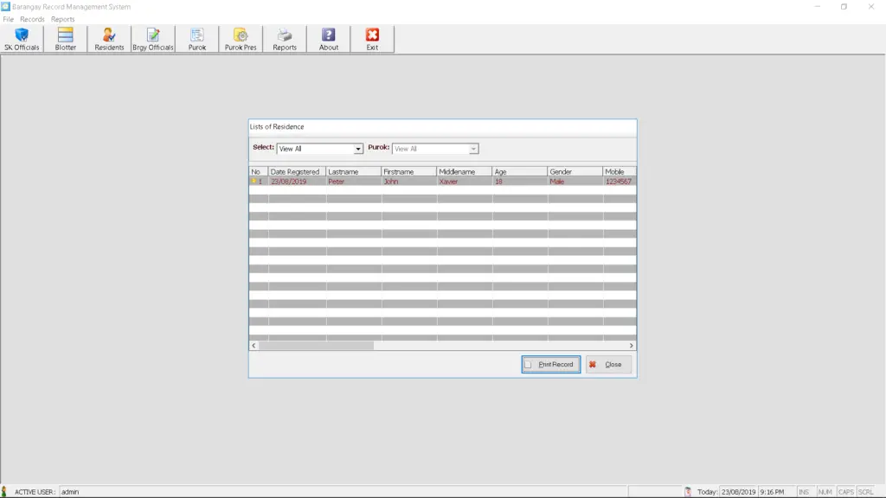This screenshot has width=886, height=498.
Task: Open the Blotter records tool
Action: click(x=65, y=38)
